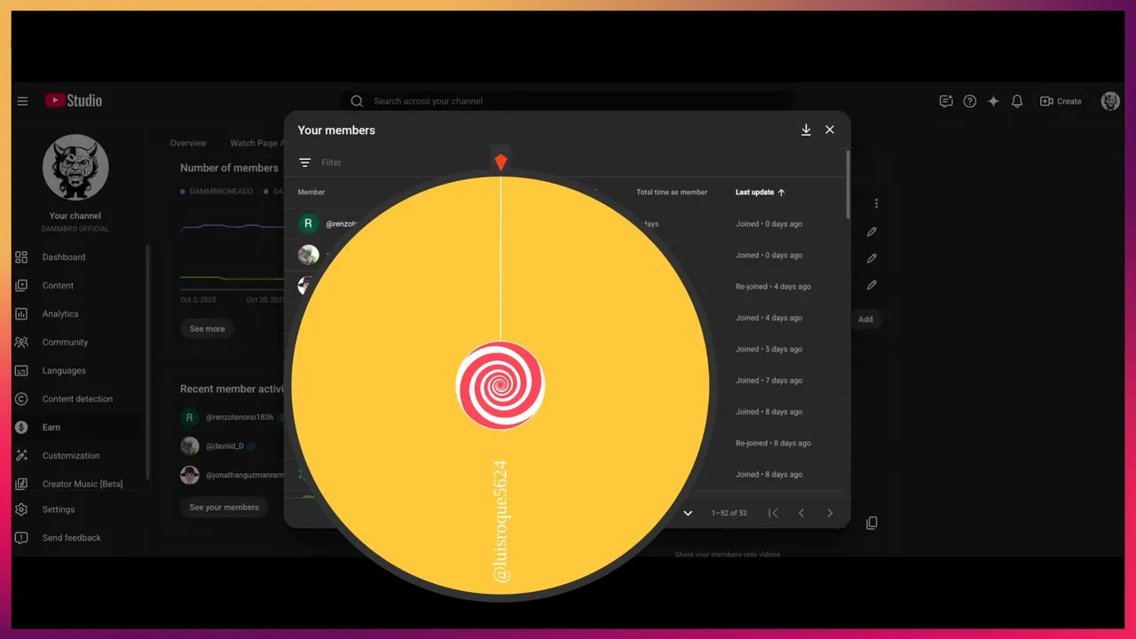Click the Analytics bar chart icon
1136x639 pixels.
click(21, 314)
